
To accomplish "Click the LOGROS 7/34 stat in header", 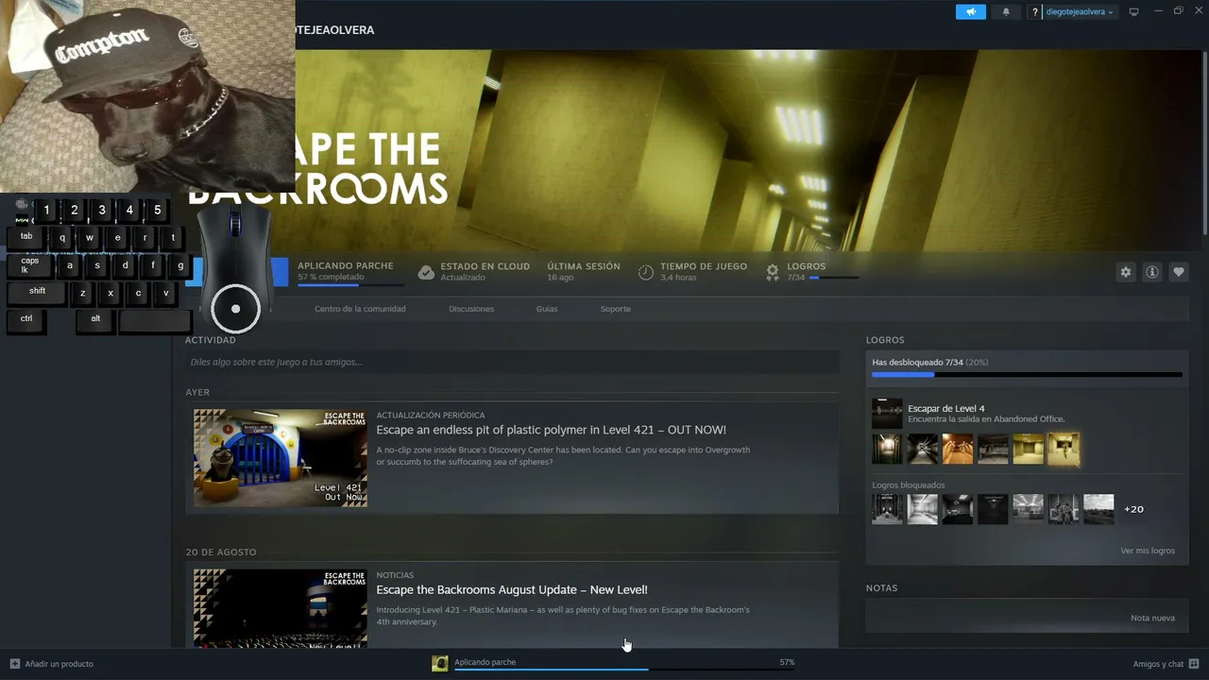I will tap(807, 272).
